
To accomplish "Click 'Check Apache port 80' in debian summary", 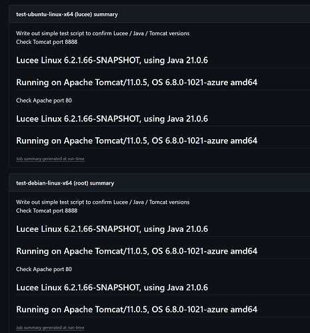I will (x=44, y=269).
